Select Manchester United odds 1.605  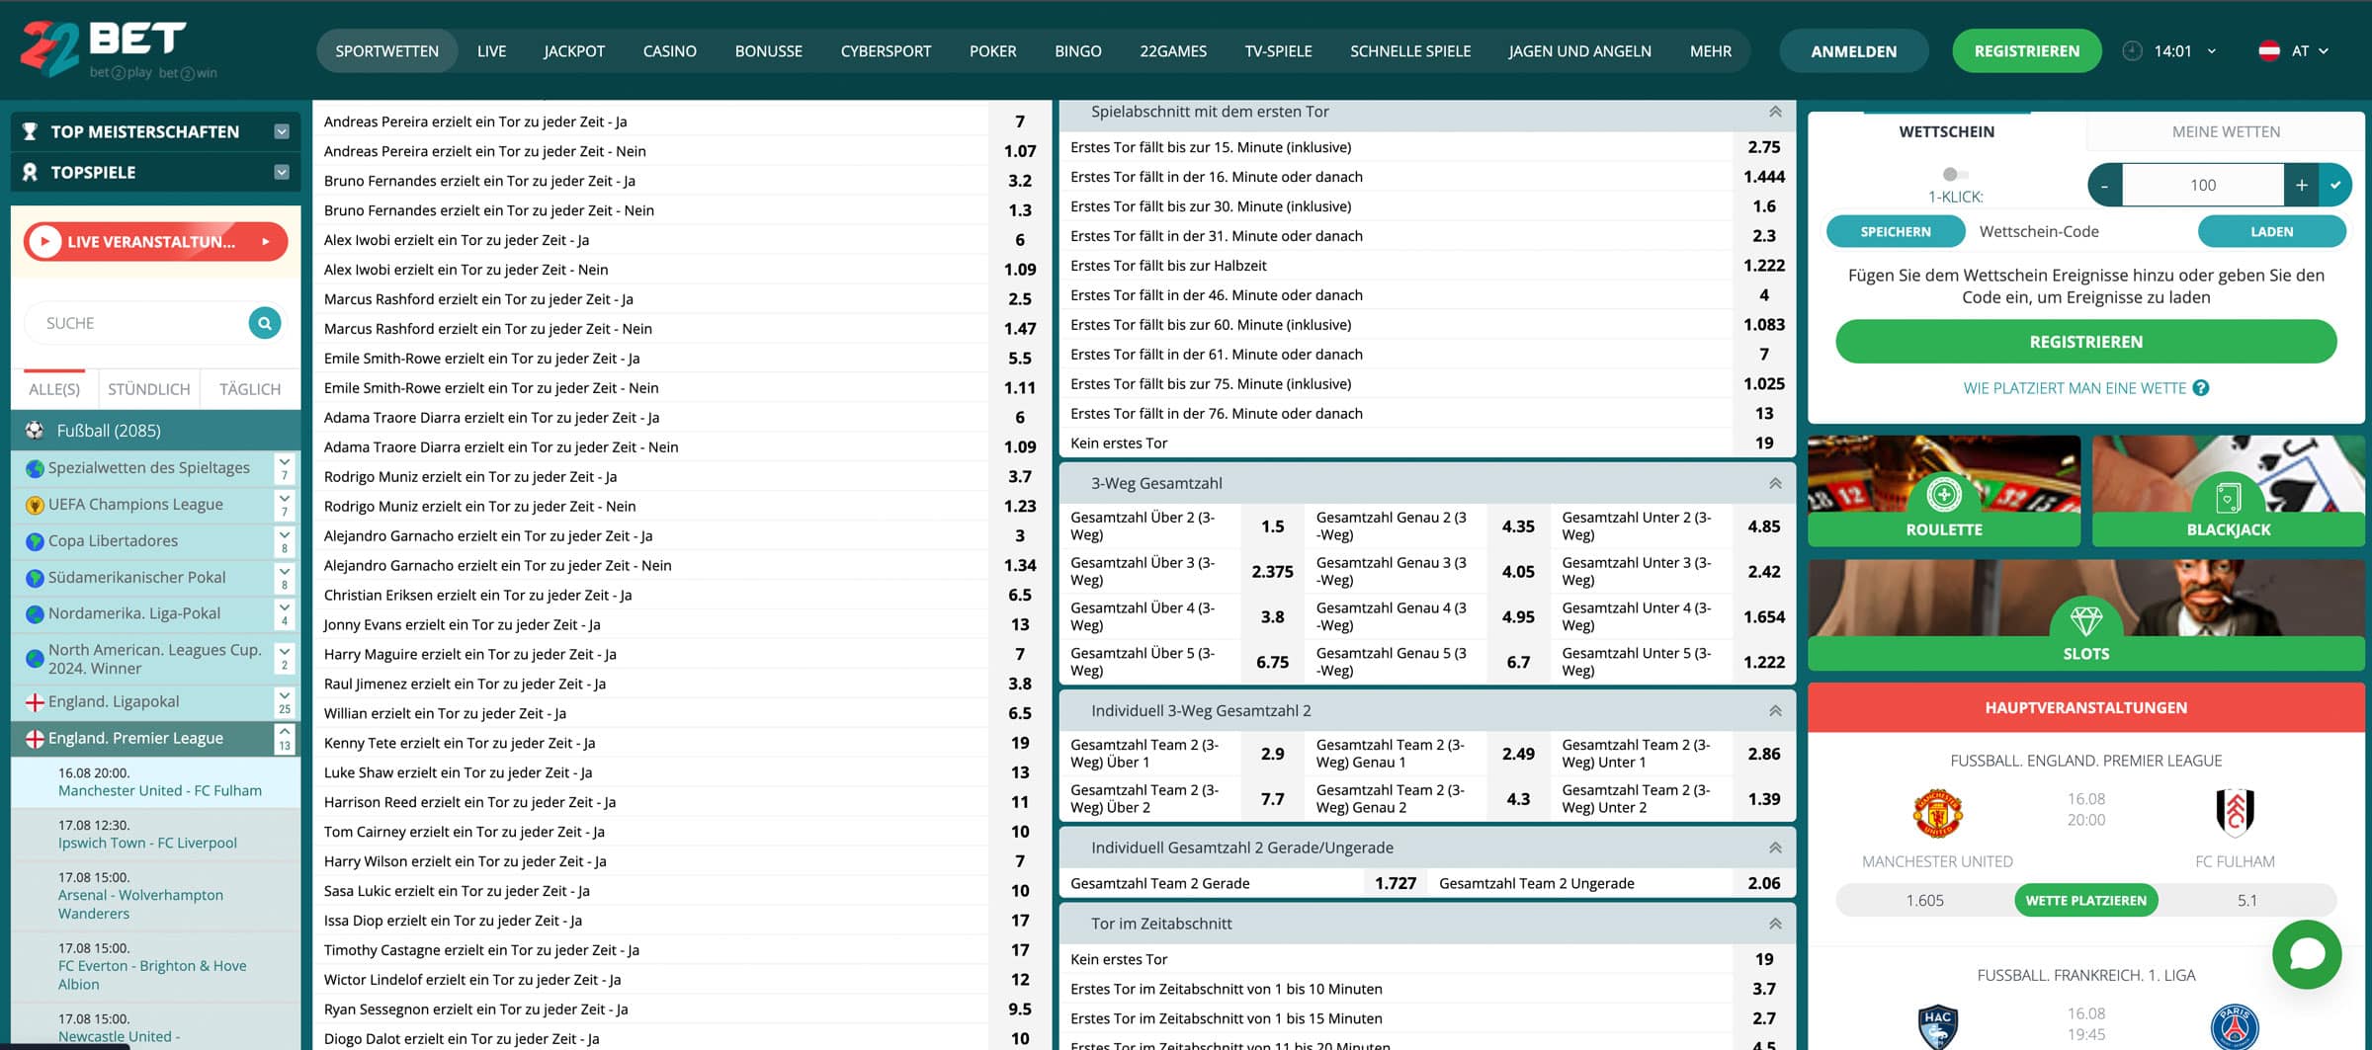[x=1924, y=900]
